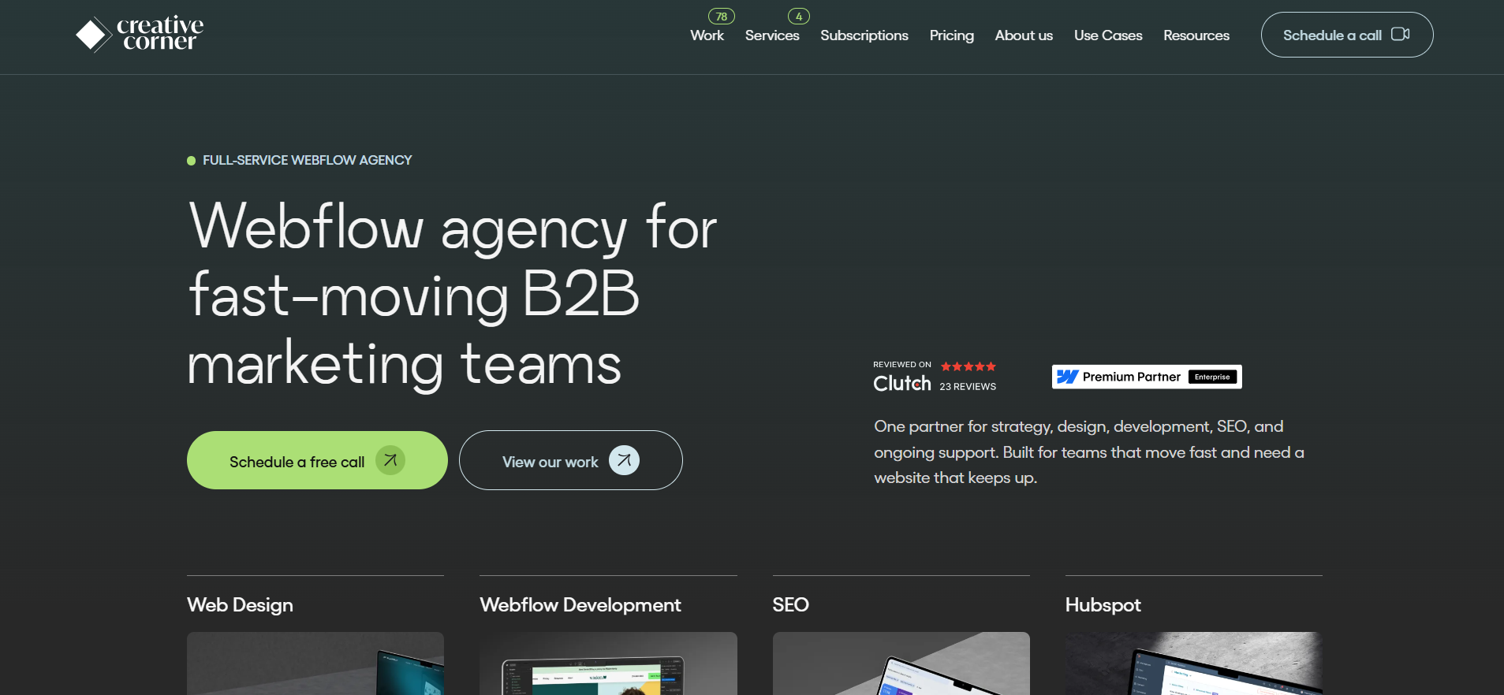Click the Premium Partner badge

click(x=1147, y=377)
